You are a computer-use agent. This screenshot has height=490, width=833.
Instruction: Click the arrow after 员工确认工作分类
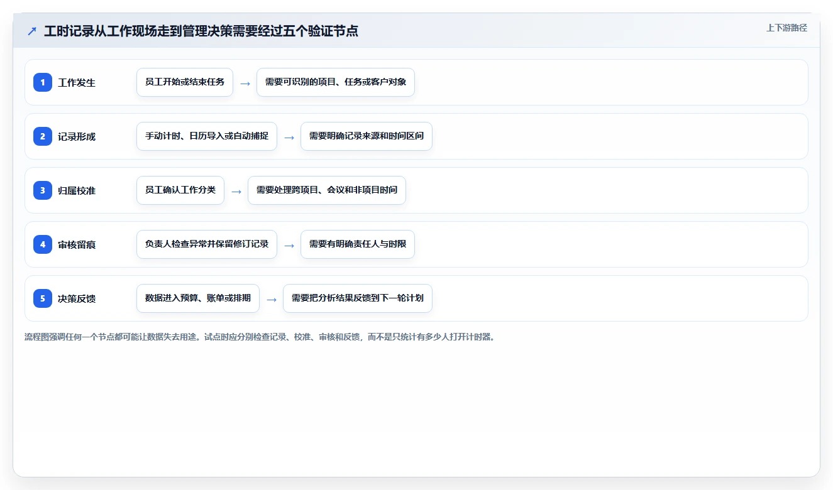click(x=236, y=191)
